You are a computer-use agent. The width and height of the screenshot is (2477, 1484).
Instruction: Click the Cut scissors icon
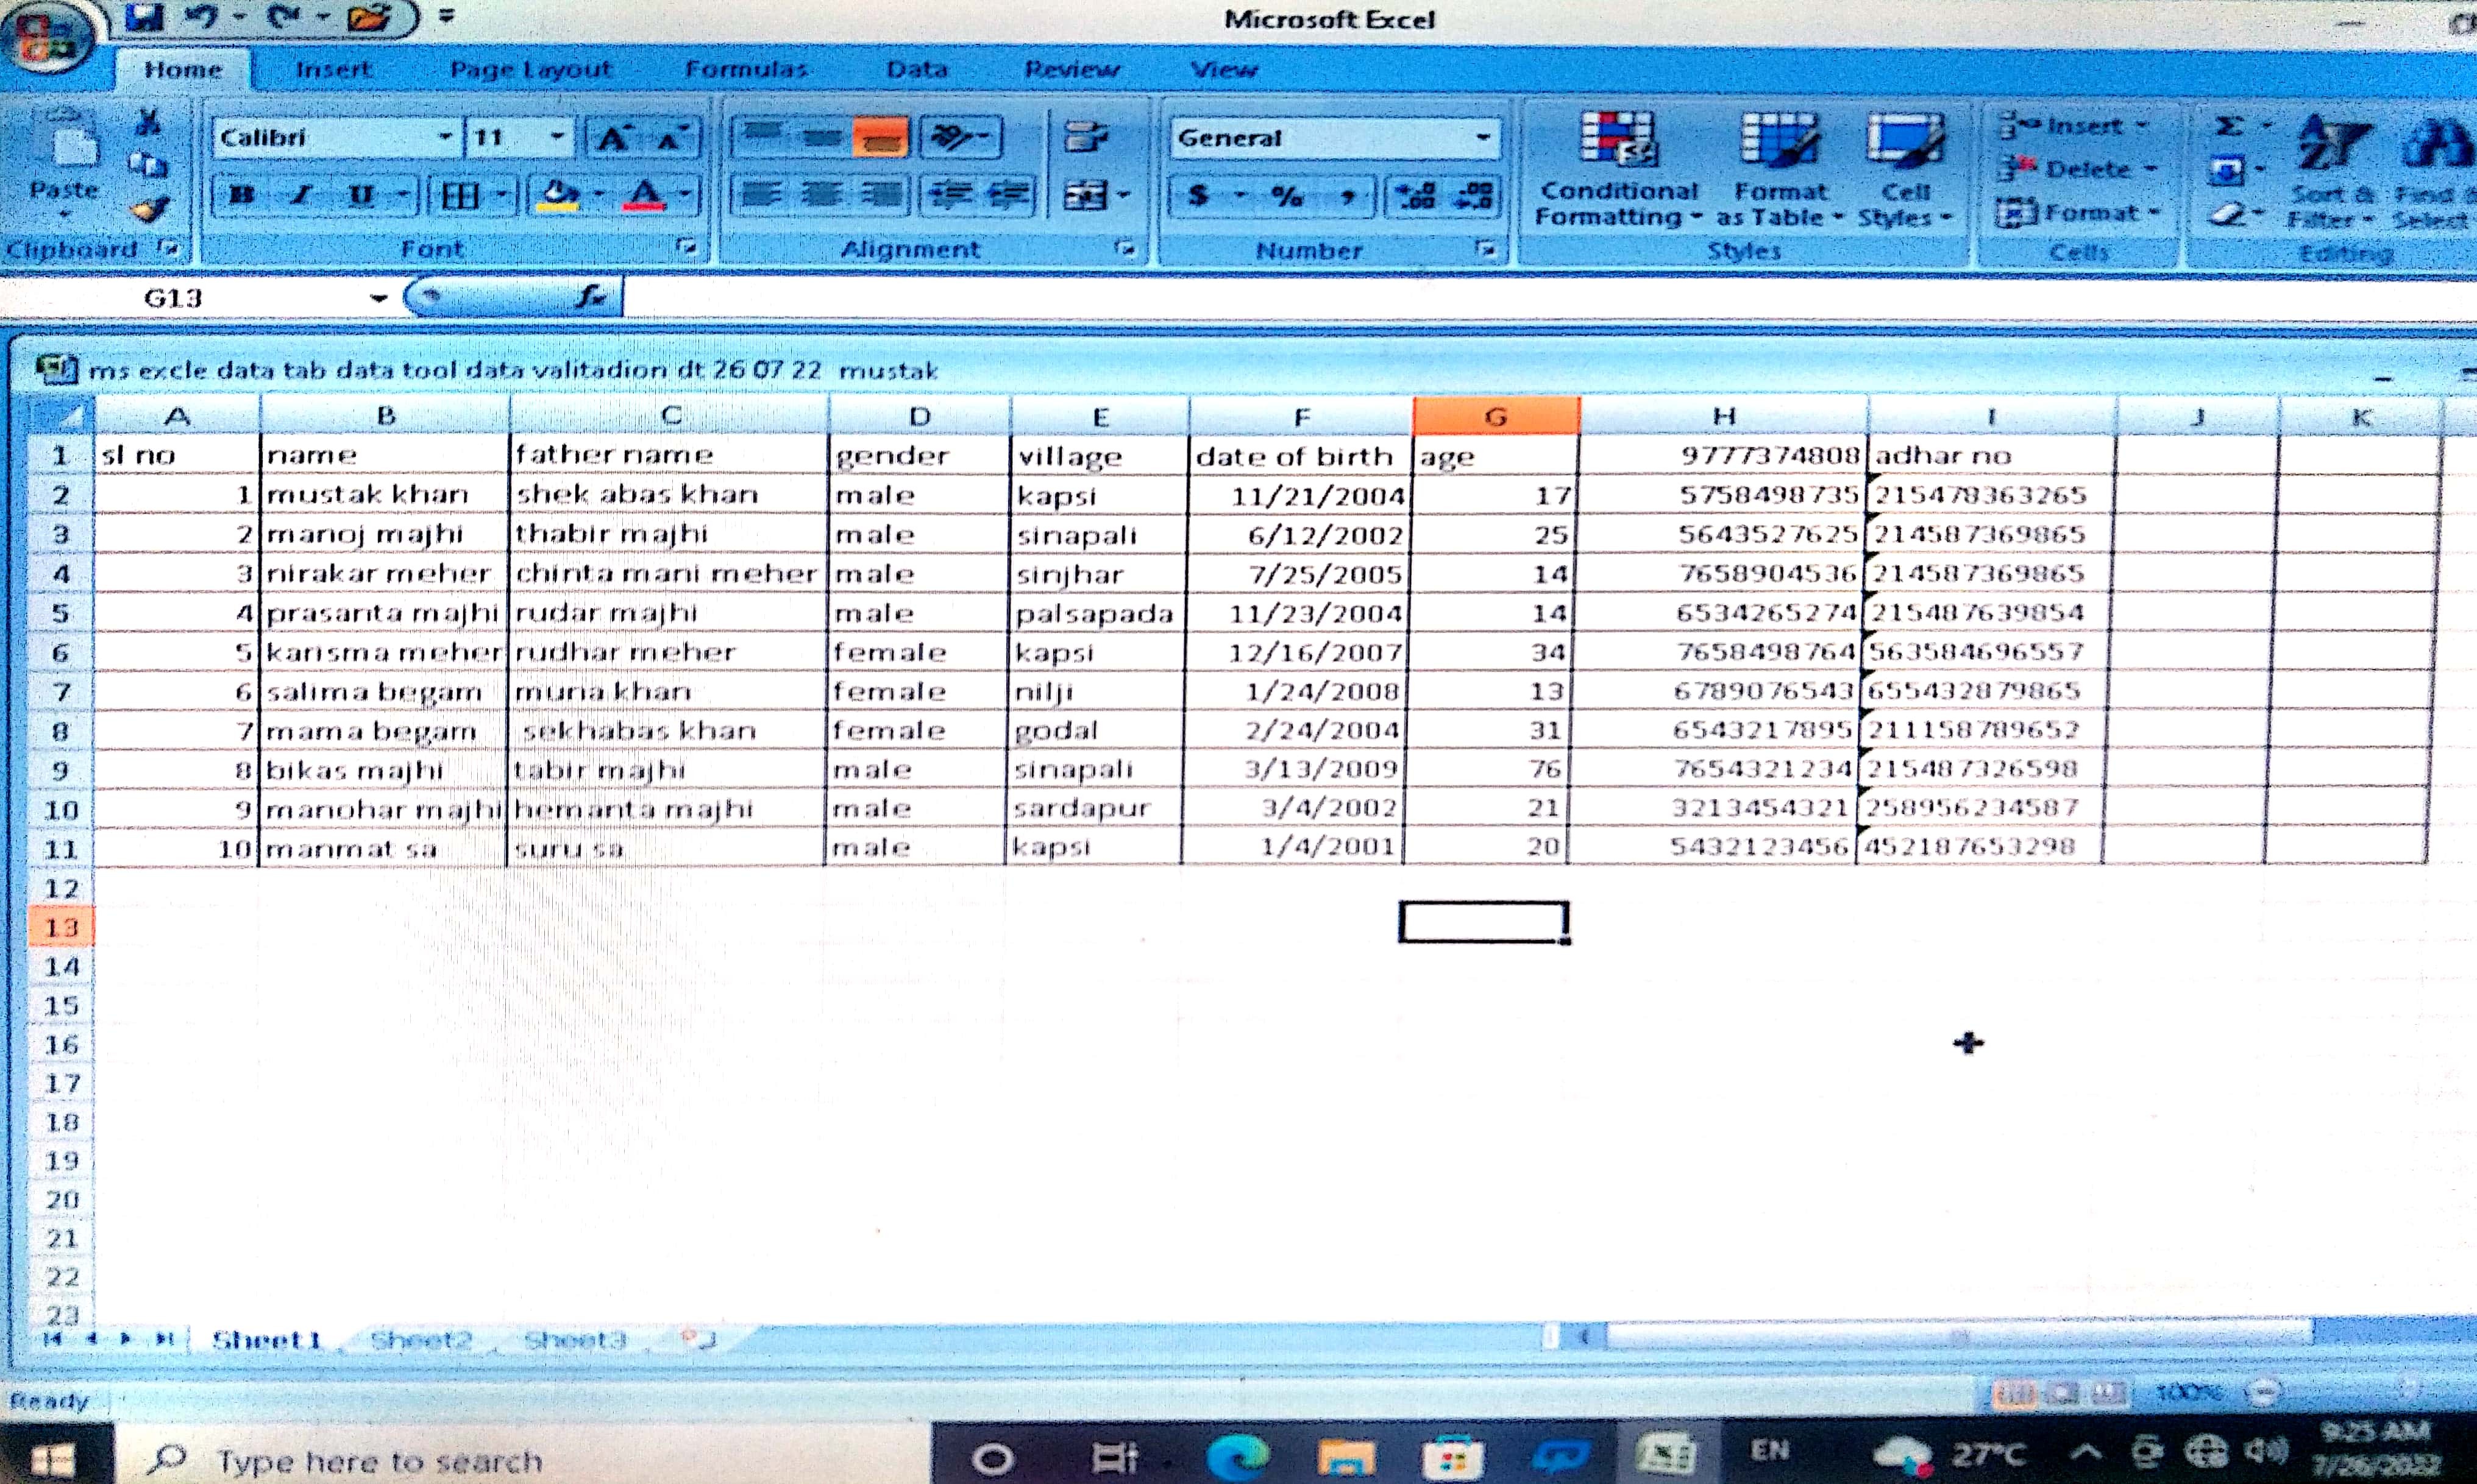[149, 122]
